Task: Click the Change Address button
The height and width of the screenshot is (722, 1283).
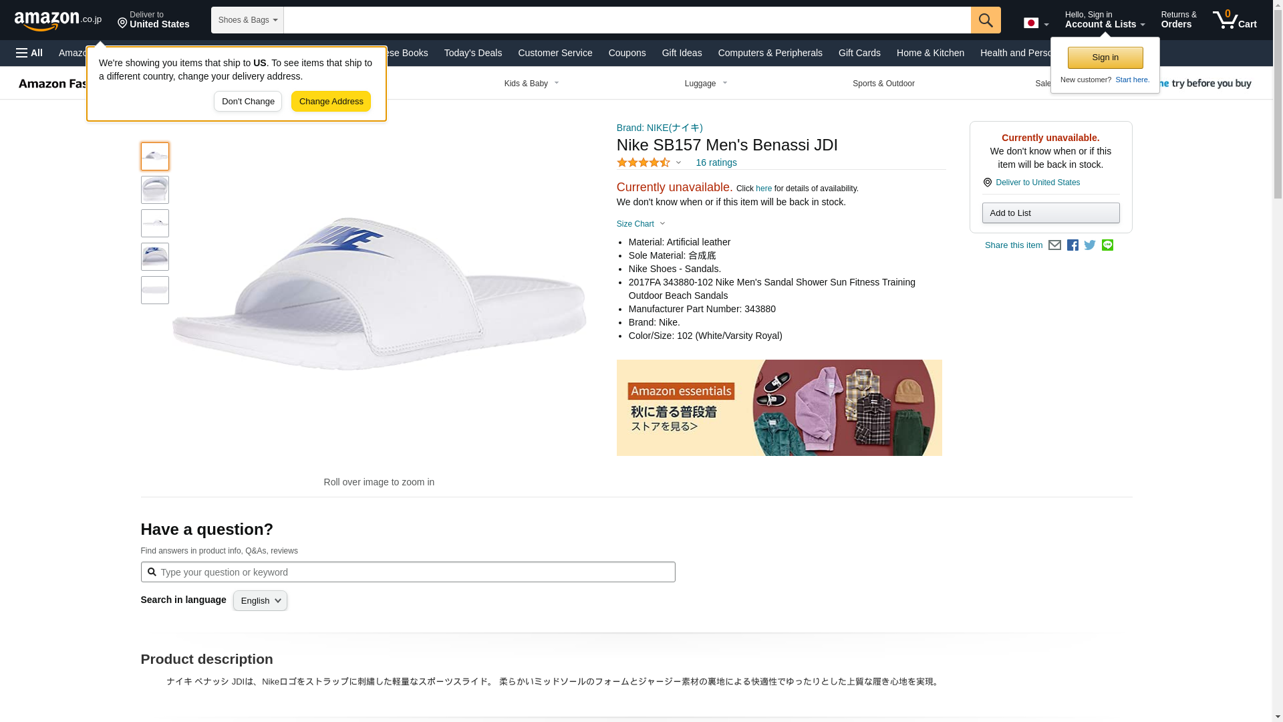Action: 331,102
